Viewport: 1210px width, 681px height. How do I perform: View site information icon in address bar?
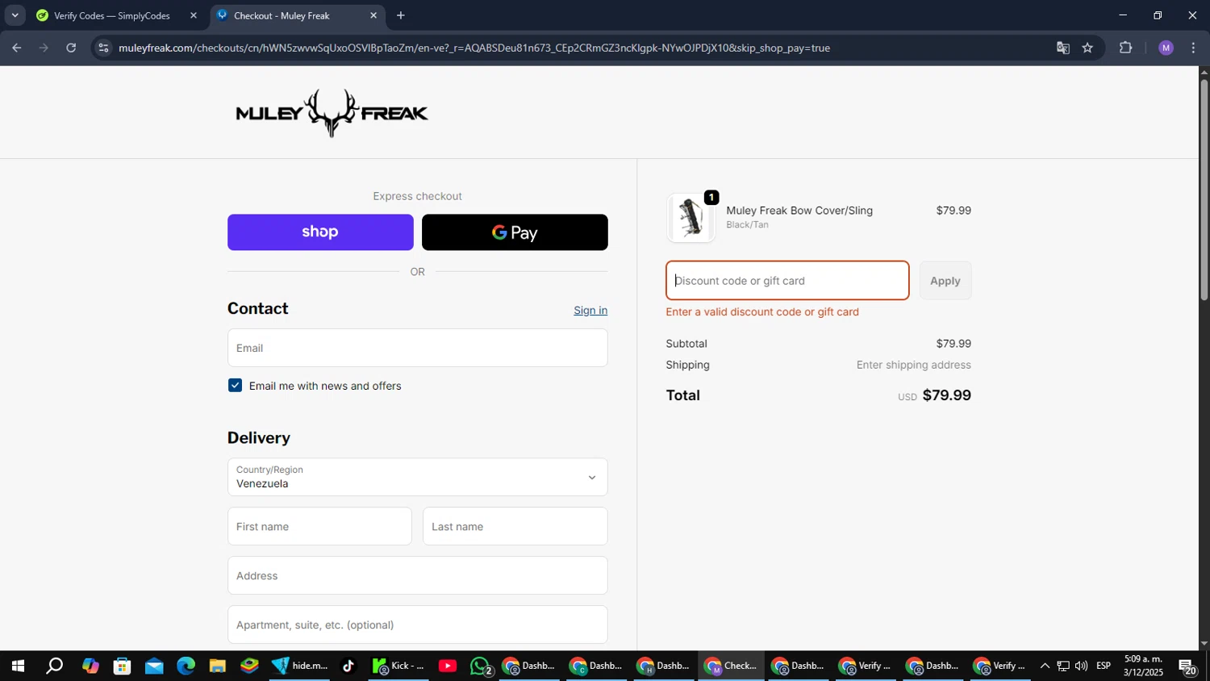click(x=102, y=48)
